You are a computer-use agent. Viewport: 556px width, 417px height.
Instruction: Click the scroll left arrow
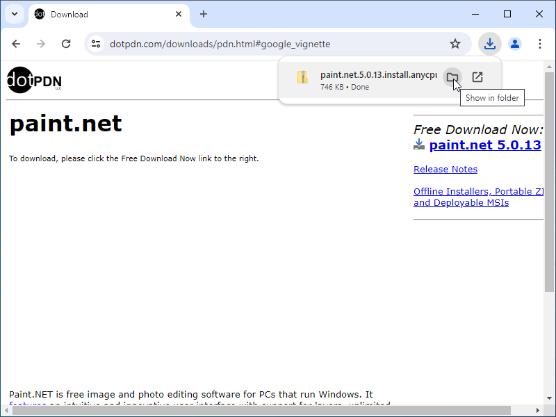click(6, 410)
